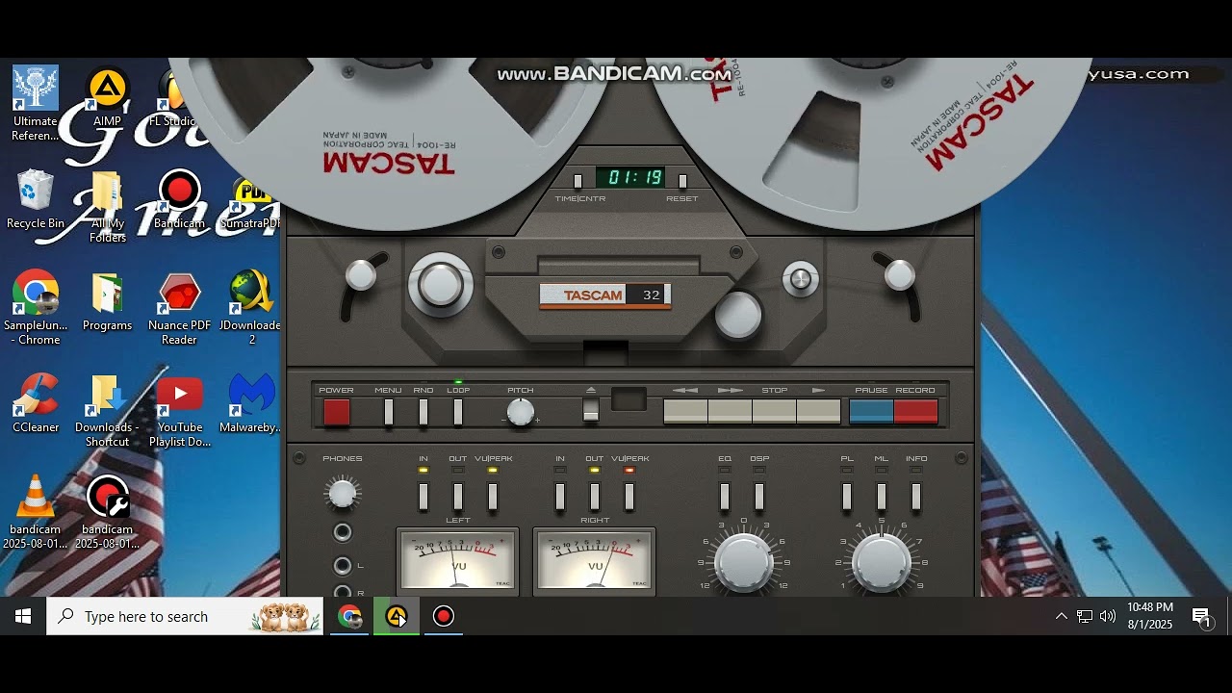The height and width of the screenshot is (693, 1232).
Task: Flip the ML media library switch
Action: point(882,497)
